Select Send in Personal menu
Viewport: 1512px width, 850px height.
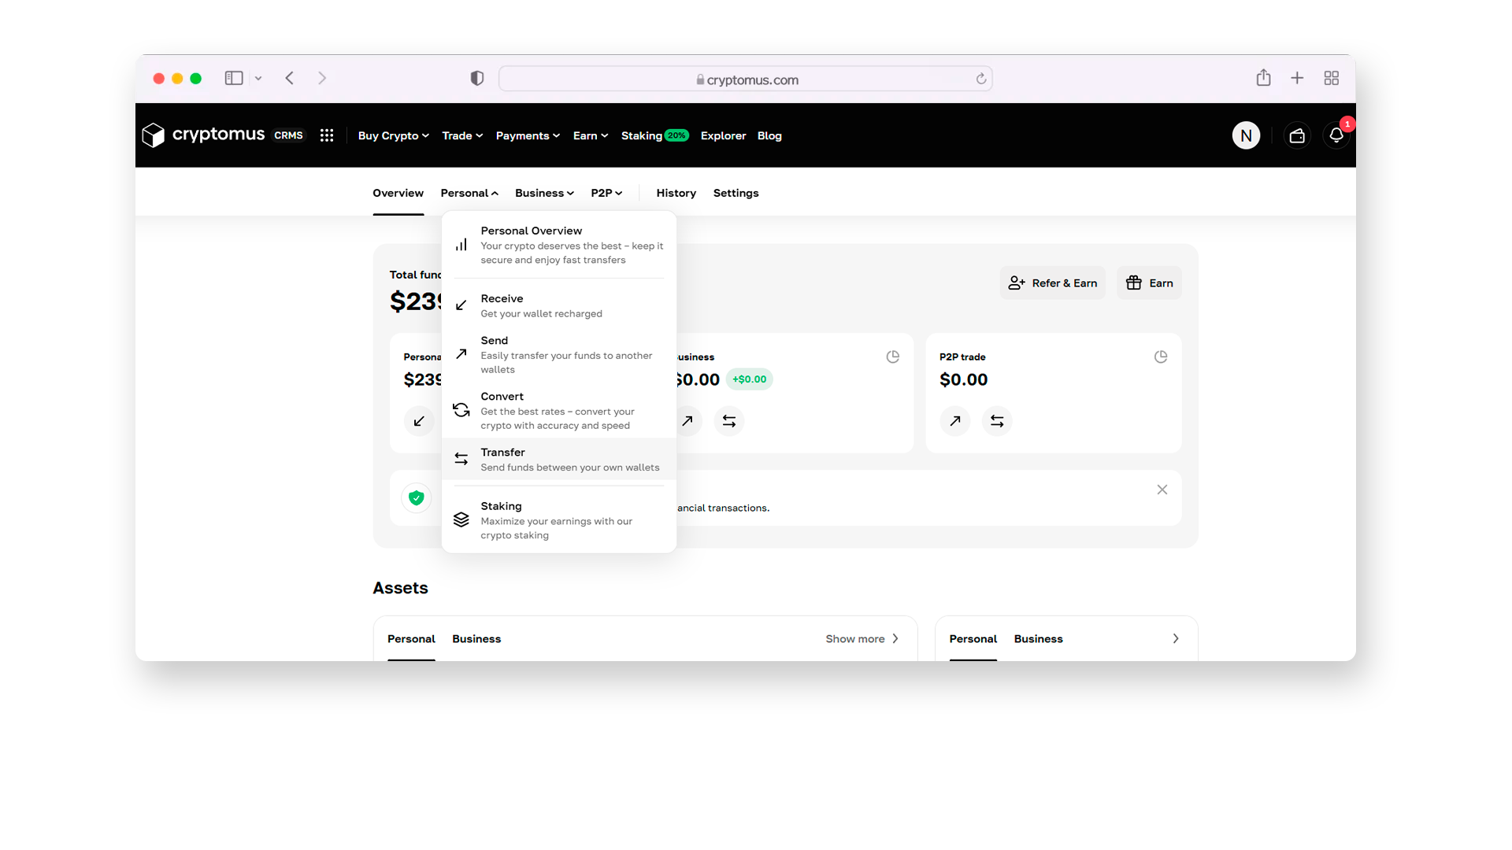coord(559,354)
